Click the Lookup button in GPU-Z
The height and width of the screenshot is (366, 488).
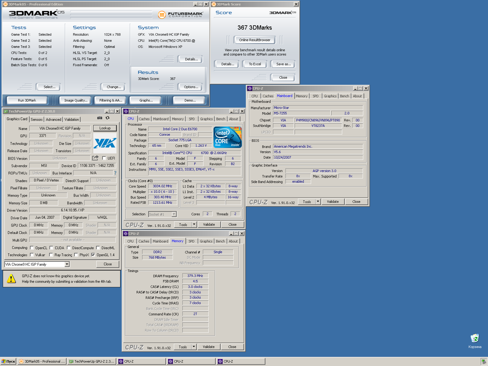(105, 128)
